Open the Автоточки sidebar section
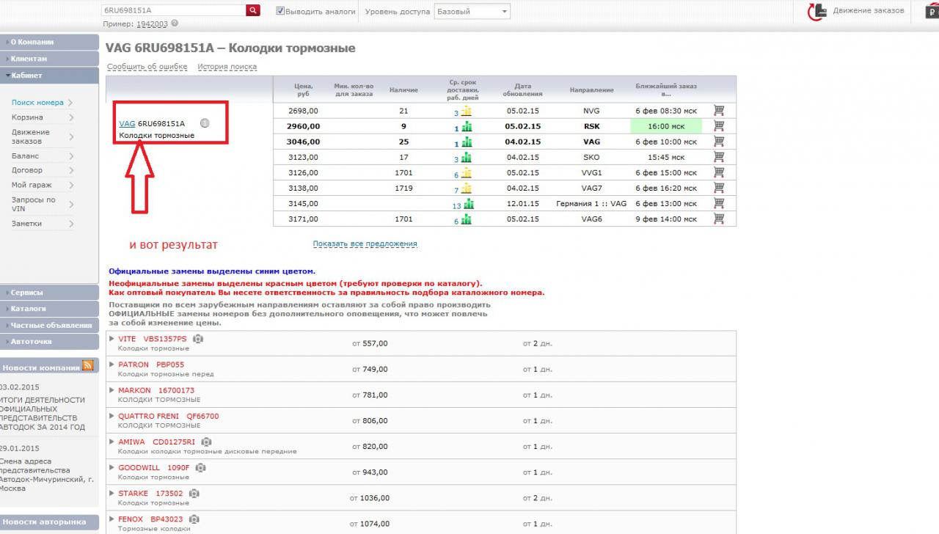This screenshot has height=534, width=939. coord(49,342)
